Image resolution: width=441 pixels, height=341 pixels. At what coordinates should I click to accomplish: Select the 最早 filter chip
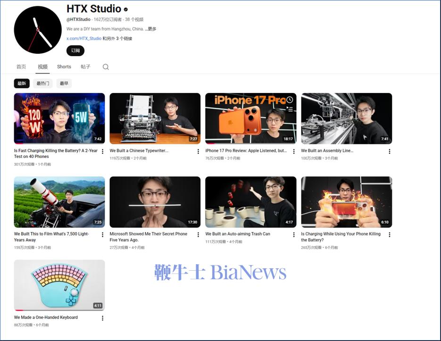(x=64, y=83)
